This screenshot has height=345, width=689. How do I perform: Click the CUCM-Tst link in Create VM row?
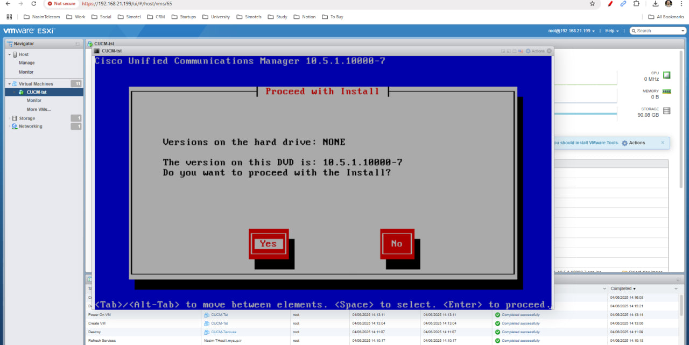[x=219, y=323]
